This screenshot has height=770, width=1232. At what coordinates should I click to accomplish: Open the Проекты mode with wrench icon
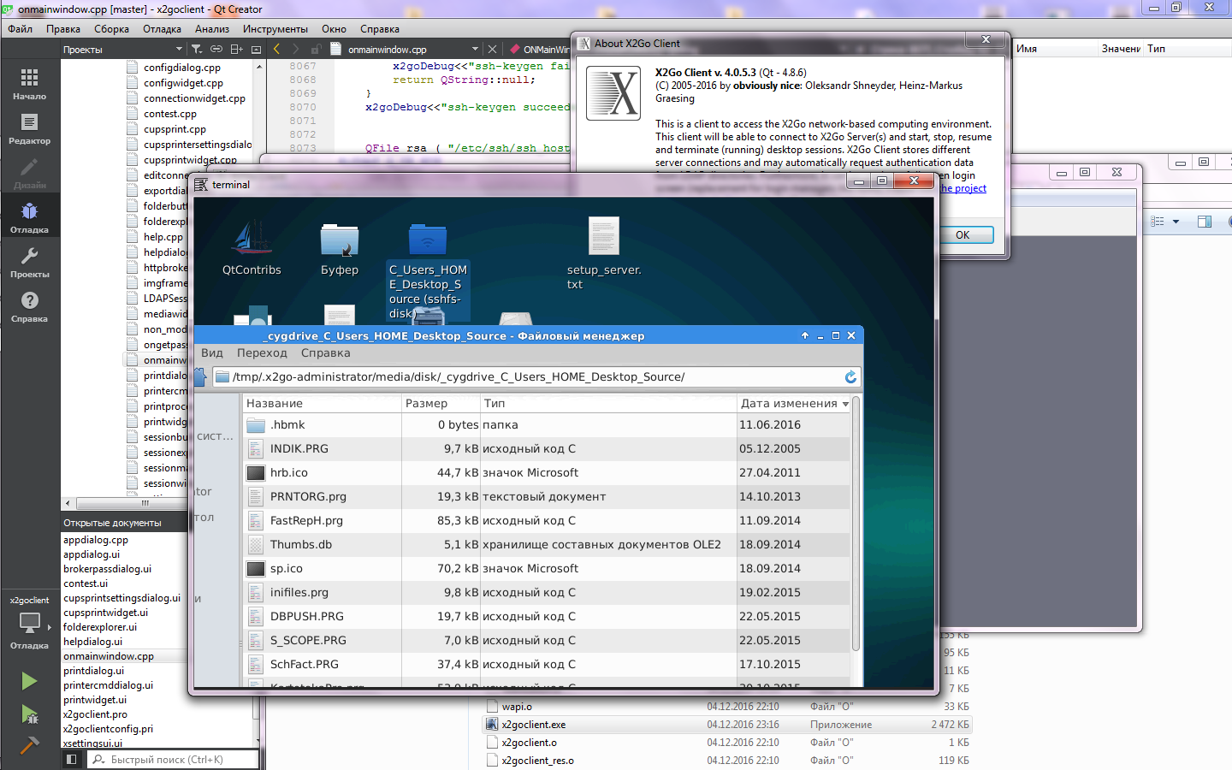(29, 262)
